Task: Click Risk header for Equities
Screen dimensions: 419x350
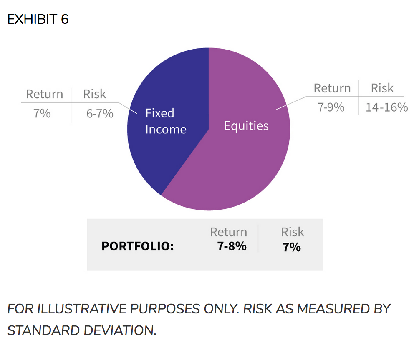Action: (382, 88)
